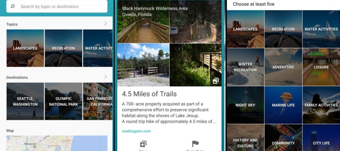Viewport: 340px width, 151px height.
Task: Click the search magnifier icon
Action: (x=12, y=6)
